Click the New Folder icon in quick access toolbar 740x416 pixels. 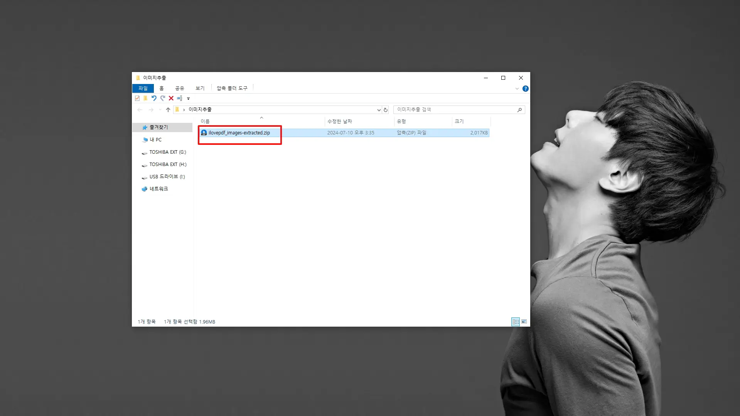point(145,98)
